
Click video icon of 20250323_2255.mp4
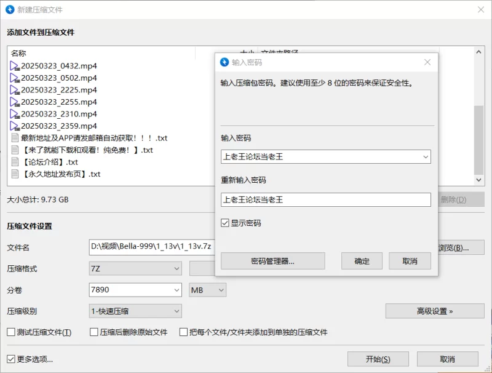pyautogui.click(x=15, y=102)
